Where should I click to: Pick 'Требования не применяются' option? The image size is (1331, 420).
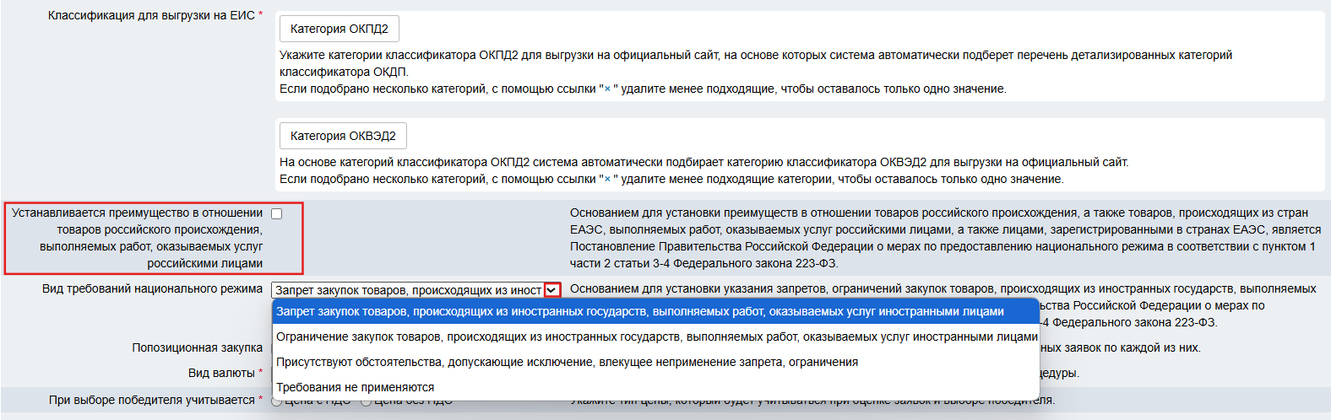pyautogui.click(x=355, y=388)
